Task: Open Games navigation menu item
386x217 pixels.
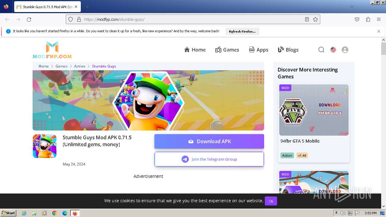Action: tap(227, 50)
